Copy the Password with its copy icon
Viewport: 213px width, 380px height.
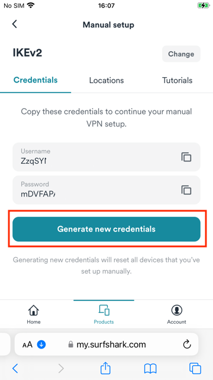186,190
